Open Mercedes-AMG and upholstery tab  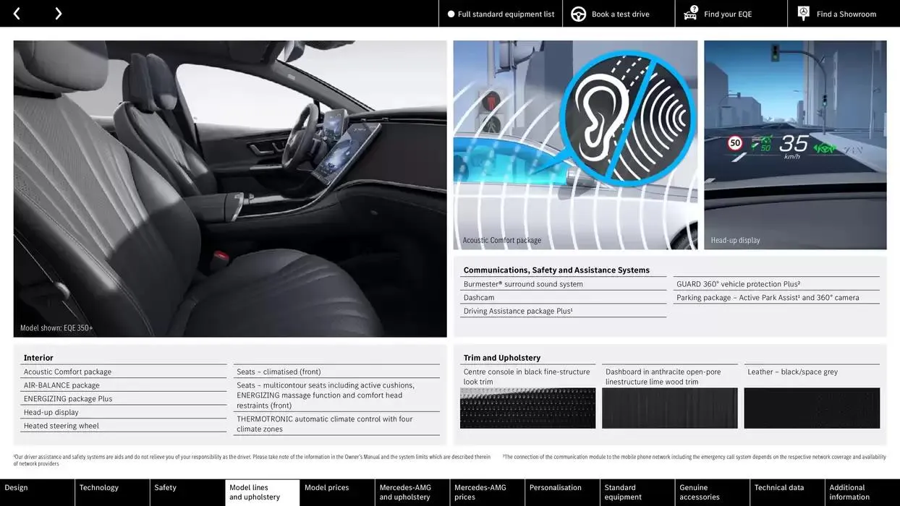[x=412, y=492]
